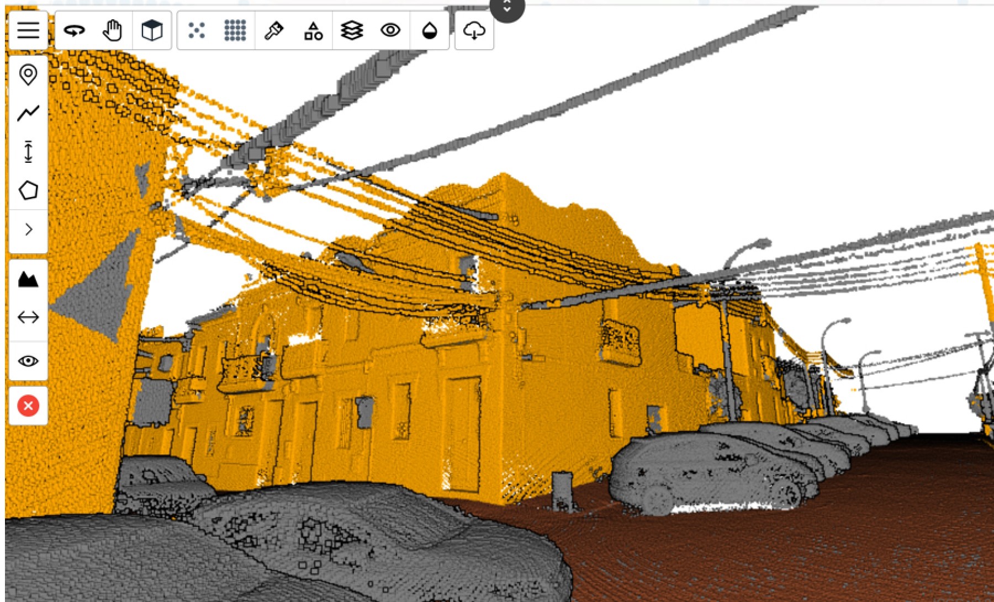
Task: Choose the sparse scattered points display
Action: point(197,30)
